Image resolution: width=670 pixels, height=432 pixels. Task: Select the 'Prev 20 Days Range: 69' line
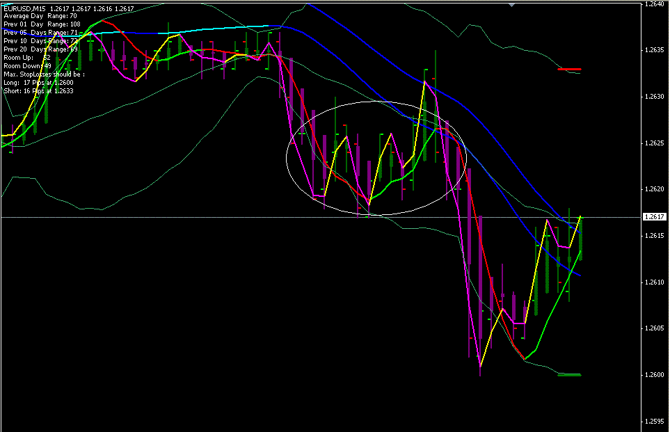coord(40,49)
